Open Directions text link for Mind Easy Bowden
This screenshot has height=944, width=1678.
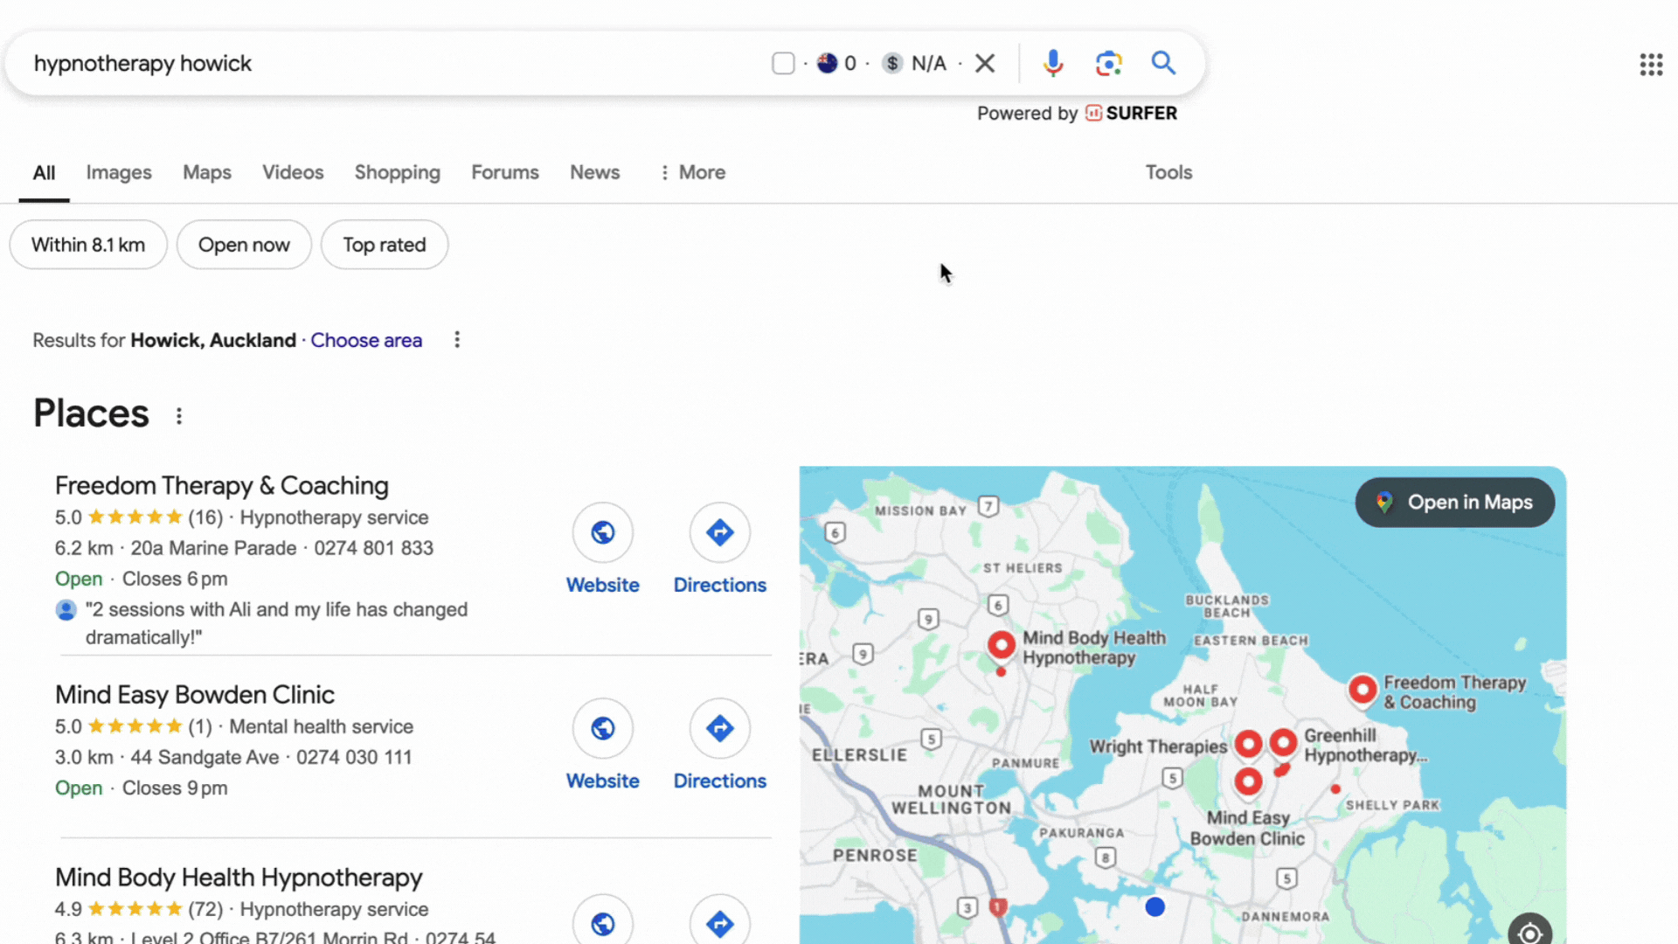click(x=720, y=781)
